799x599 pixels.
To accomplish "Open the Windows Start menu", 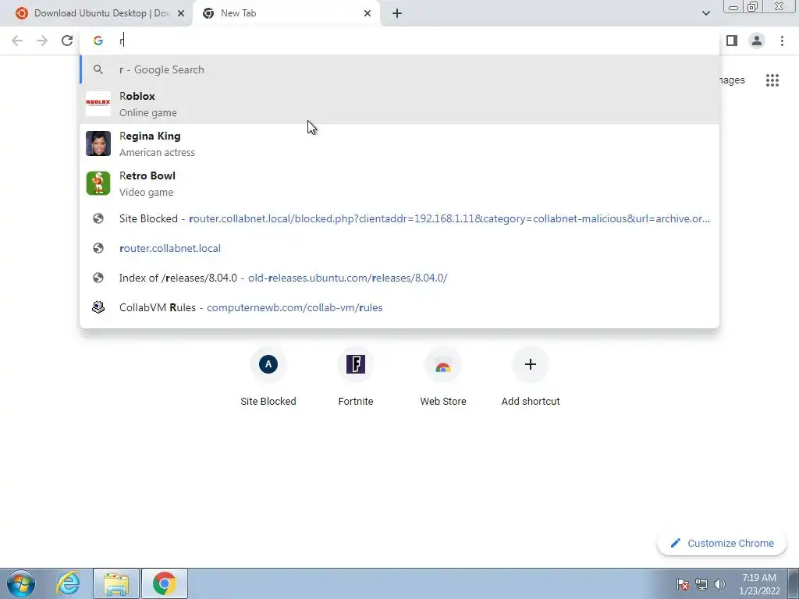I will point(21,583).
